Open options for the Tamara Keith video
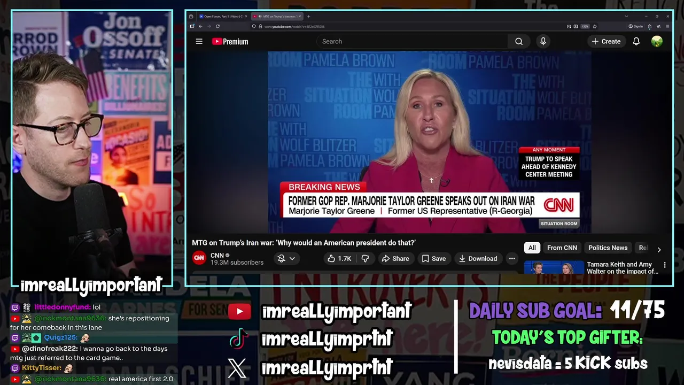The width and height of the screenshot is (684, 385). pos(664,265)
